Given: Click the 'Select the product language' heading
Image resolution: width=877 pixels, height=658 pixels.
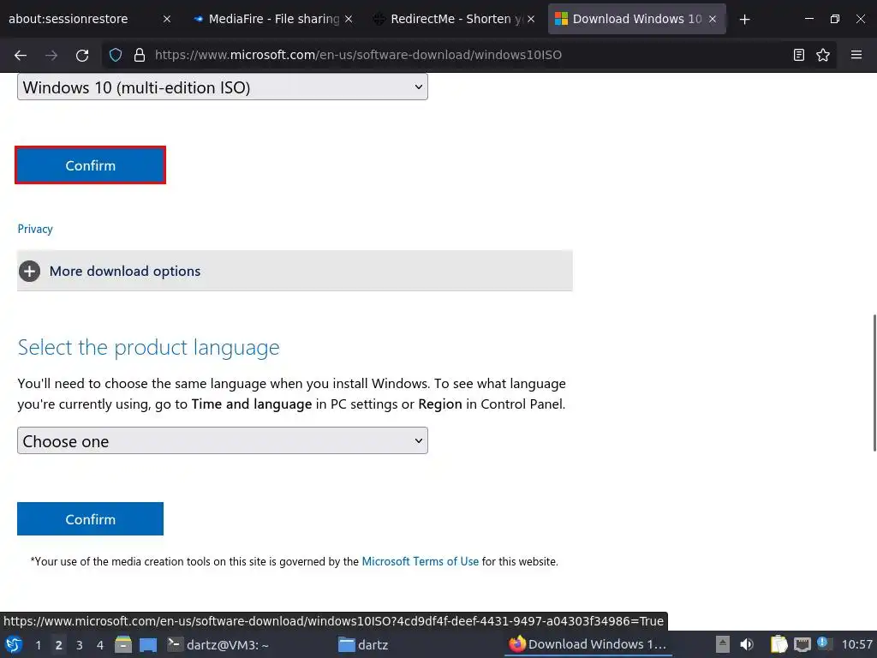Looking at the screenshot, I should pos(148,348).
